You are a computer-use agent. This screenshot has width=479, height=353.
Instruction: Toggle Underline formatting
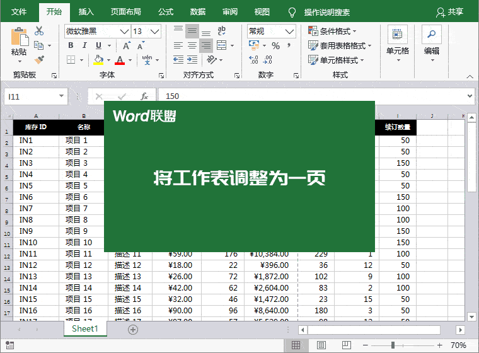[x=98, y=45]
